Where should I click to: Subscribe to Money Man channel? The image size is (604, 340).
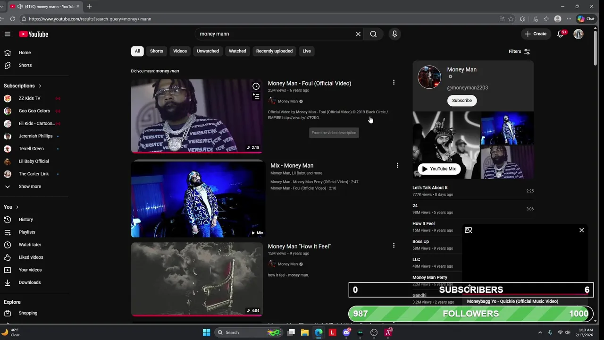tap(462, 101)
